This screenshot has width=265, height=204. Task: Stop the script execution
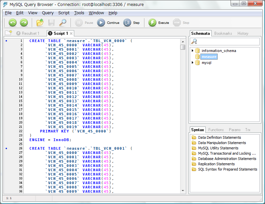click(181, 23)
